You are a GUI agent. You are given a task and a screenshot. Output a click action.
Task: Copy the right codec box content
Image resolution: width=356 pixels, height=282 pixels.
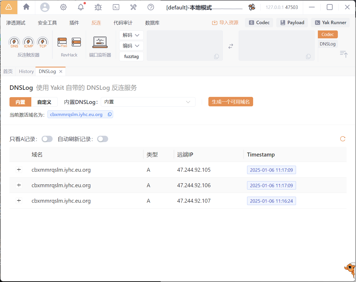308,56
